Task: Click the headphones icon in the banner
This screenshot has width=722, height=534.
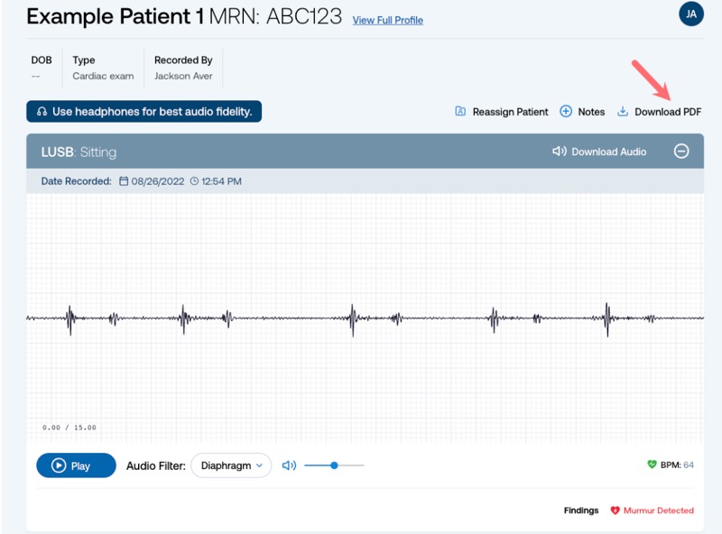Action: [42, 112]
